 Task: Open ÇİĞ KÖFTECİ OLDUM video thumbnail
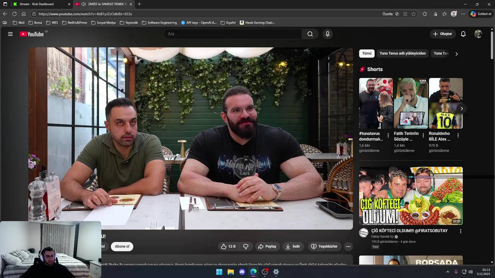411,196
